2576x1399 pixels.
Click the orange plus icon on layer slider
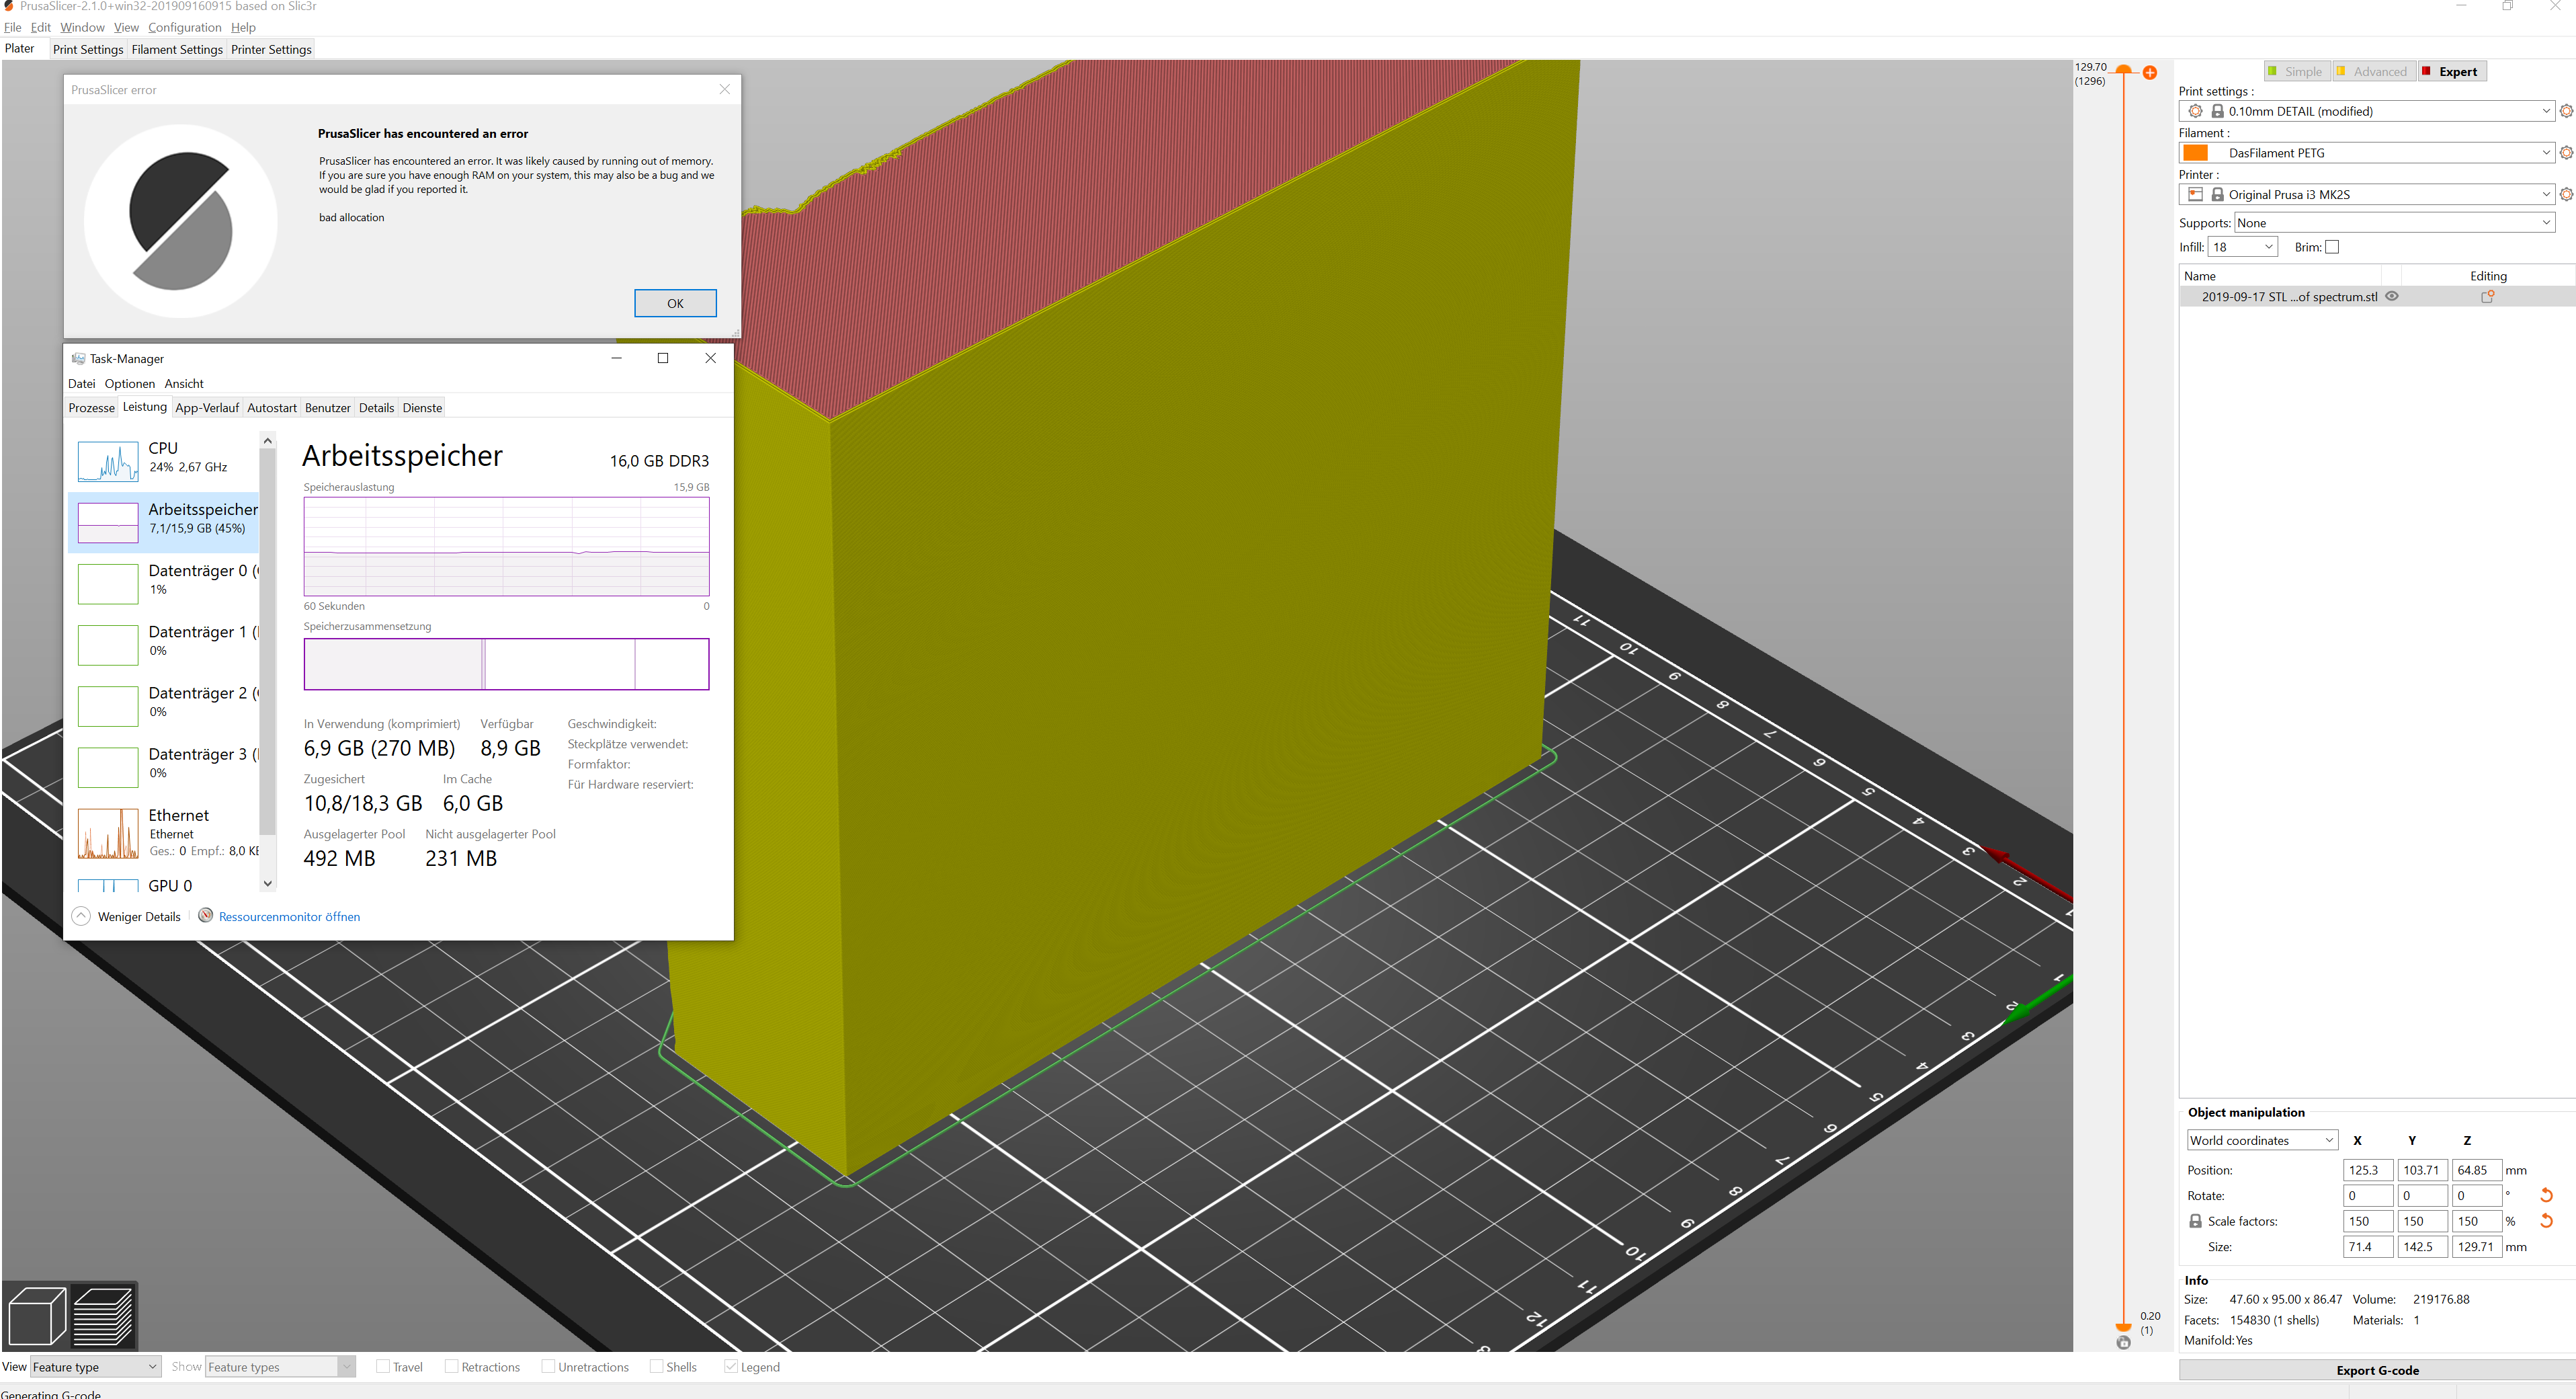(x=2150, y=73)
